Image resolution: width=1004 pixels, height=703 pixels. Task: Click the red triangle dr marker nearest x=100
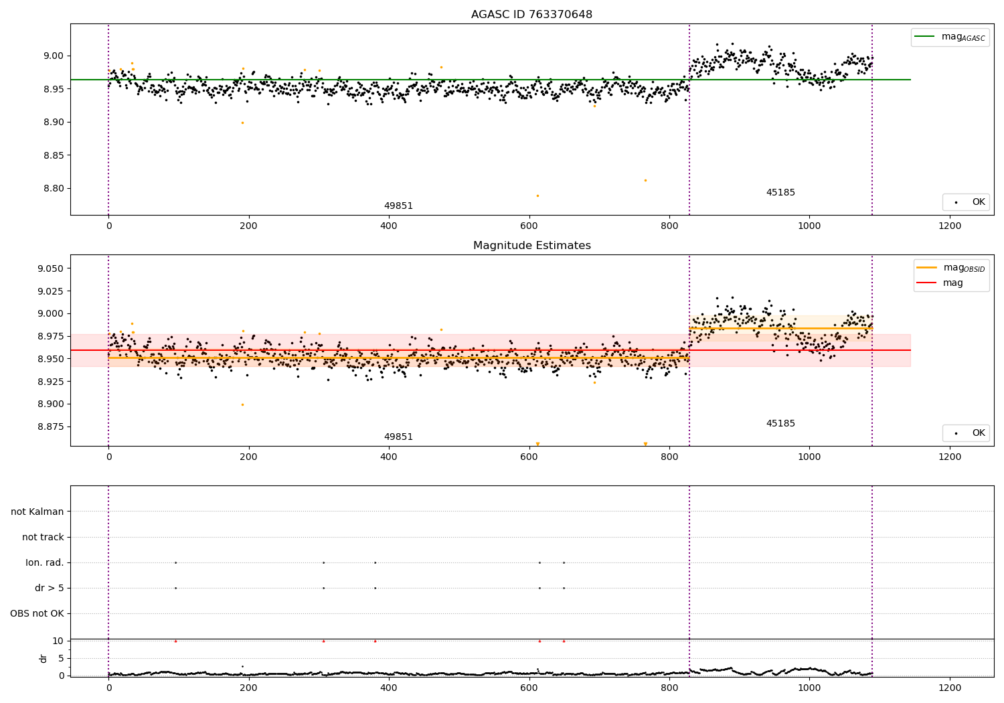click(x=175, y=641)
